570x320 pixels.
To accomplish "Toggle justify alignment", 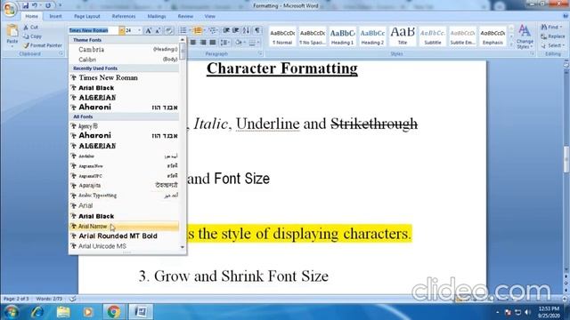I will [213, 43].
